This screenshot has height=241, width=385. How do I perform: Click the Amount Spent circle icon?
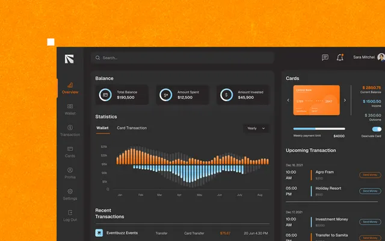tap(166, 95)
